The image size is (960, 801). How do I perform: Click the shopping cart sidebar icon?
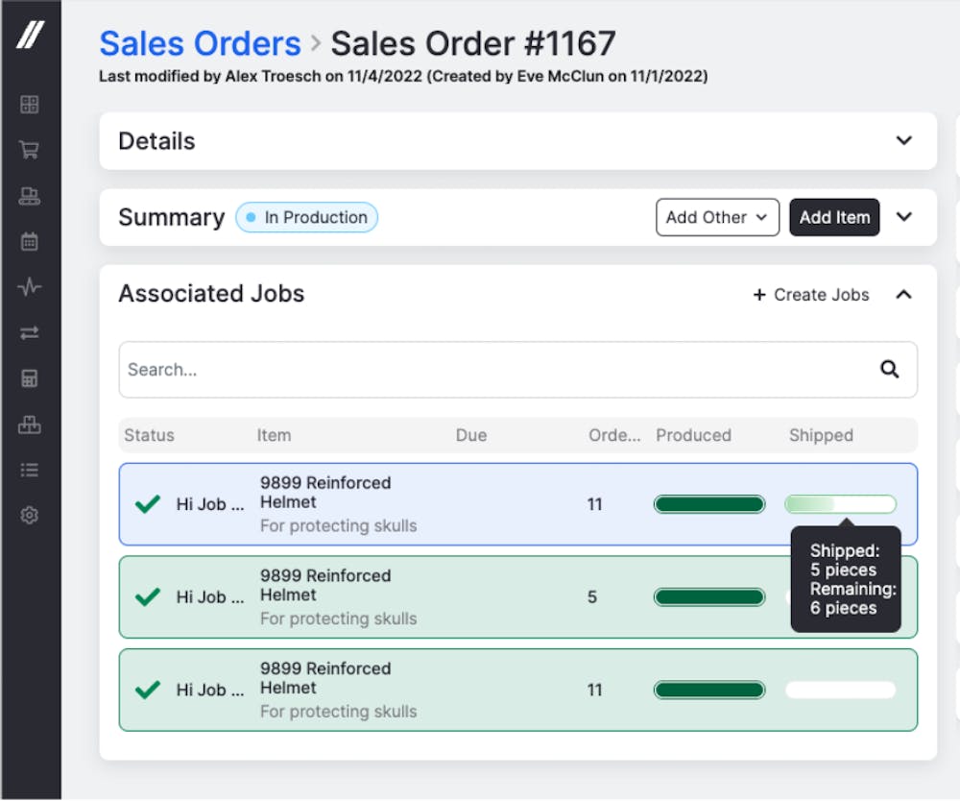[x=30, y=150]
